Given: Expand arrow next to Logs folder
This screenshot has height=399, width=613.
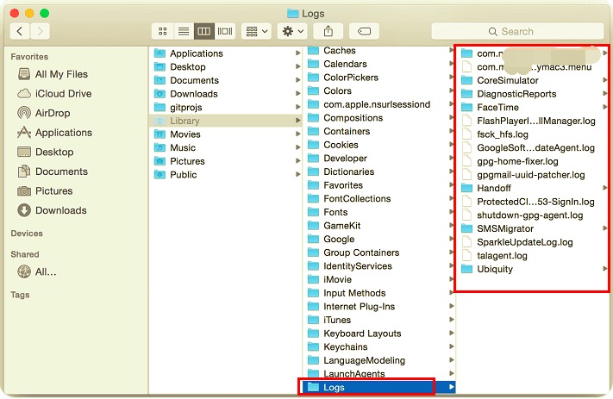Looking at the screenshot, I should click(x=451, y=387).
